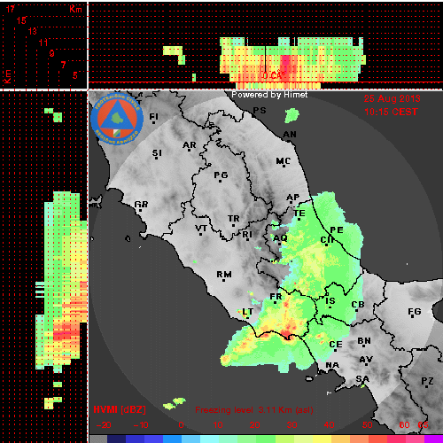Click the PG city label
This screenshot has height=443, width=443.
click(x=221, y=175)
